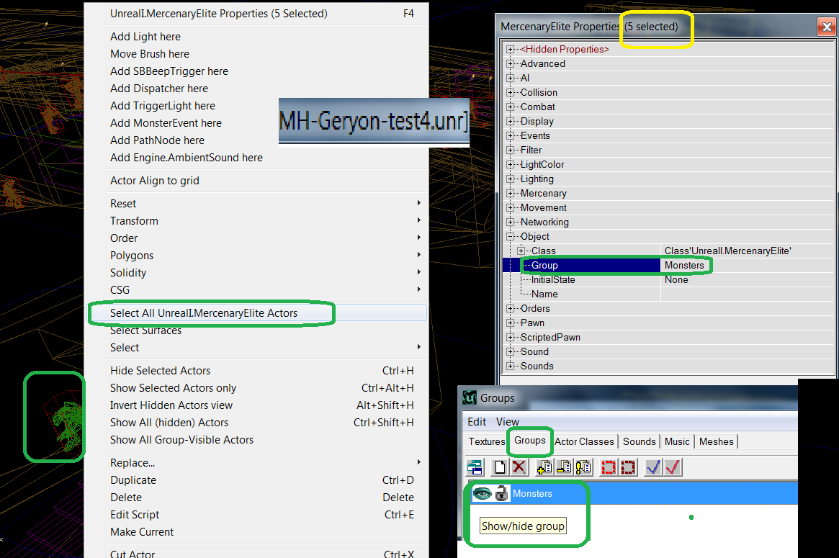Choose Edit Script menu entry
Viewport: 839px width, 558px height.
tap(257, 515)
